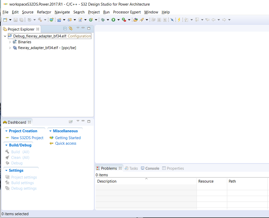This screenshot has width=269, height=218.
Task: Click the Run External Tools icon
Action: (x=124, y=20)
